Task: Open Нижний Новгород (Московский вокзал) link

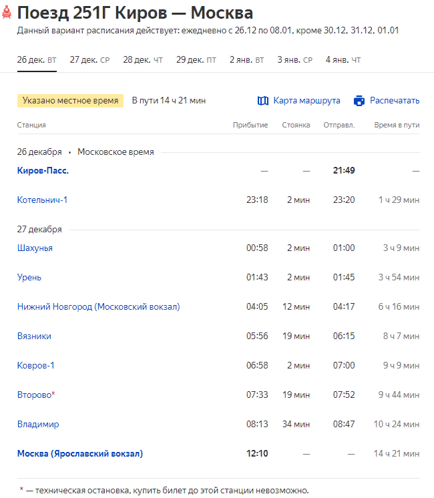Action: (98, 306)
